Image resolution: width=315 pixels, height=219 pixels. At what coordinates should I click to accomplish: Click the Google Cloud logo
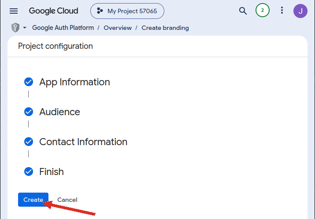click(x=53, y=11)
